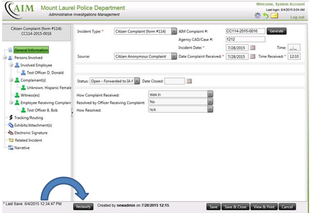Open the Date Complaint Received calendar picker
311x213 pixels.
point(253,56)
